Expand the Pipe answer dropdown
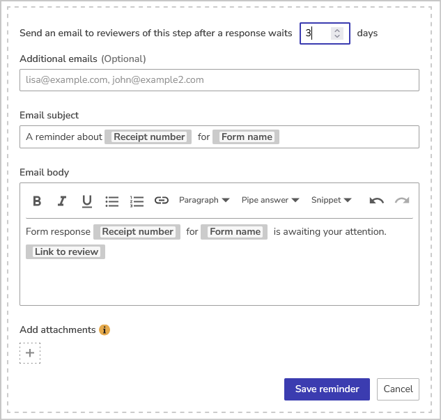 [270, 200]
